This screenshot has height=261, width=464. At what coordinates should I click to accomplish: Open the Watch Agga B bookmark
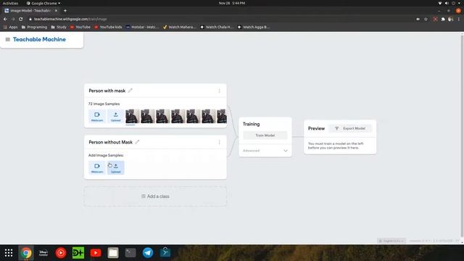click(x=254, y=27)
